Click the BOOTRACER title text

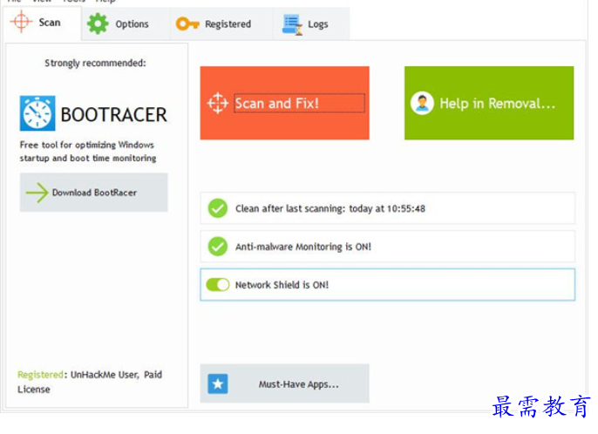114,115
